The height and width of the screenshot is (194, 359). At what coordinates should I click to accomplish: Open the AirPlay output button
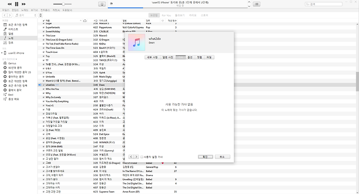tap(102, 4)
